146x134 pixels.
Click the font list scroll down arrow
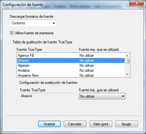127,74
